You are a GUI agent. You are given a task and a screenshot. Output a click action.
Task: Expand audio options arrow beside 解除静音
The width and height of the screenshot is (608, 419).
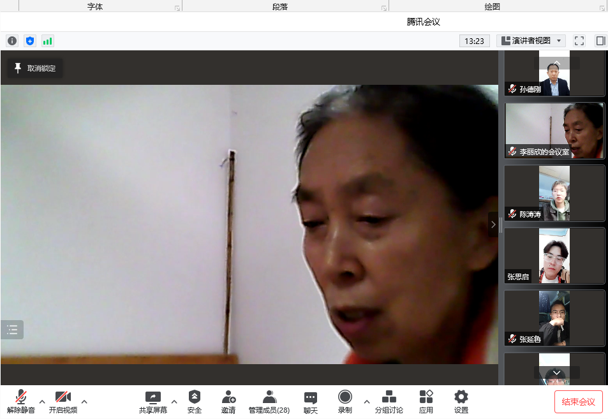click(x=42, y=402)
